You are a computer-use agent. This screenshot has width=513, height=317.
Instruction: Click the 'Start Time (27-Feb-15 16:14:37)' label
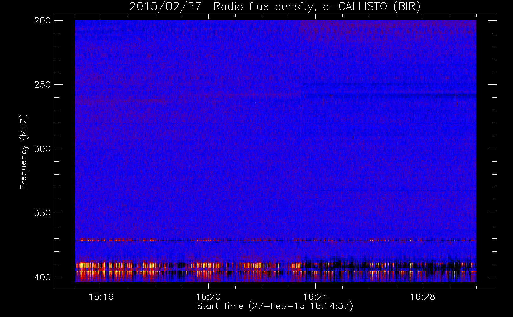click(x=275, y=306)
